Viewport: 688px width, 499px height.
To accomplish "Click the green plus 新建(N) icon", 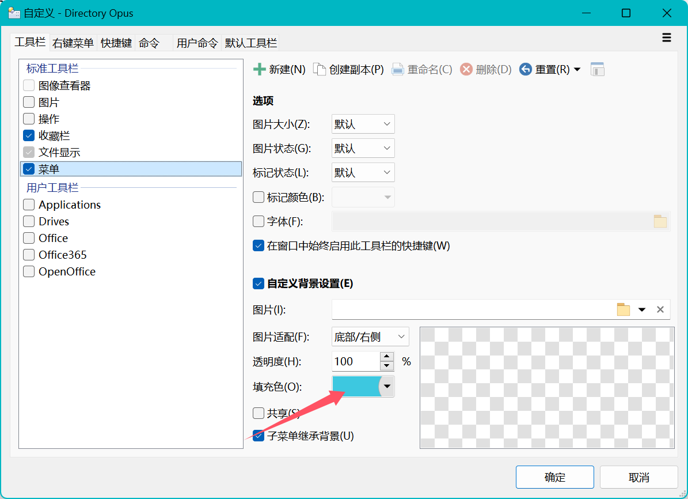I will [259, 69].
